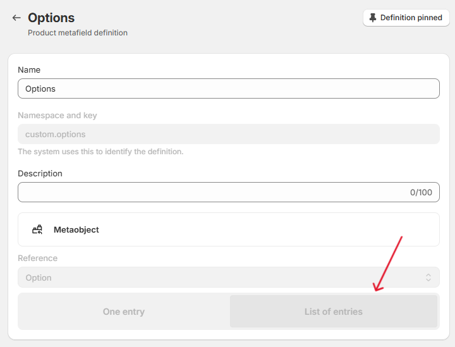
Task: Click the Reference label
Action: point(38,259)
